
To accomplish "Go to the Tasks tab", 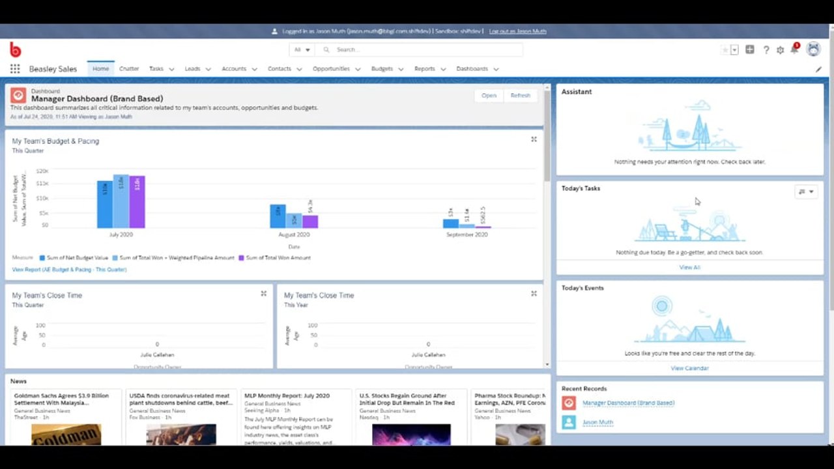I will [x=156, y=69].
